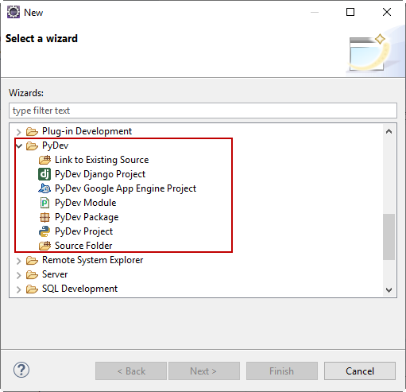406x392 pixels.
Task: Click the Cancel button
Action: [360, 371]
